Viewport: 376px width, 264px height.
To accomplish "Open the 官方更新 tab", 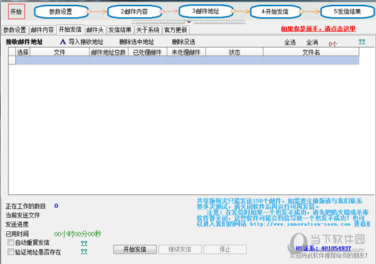I will (176, 30).
